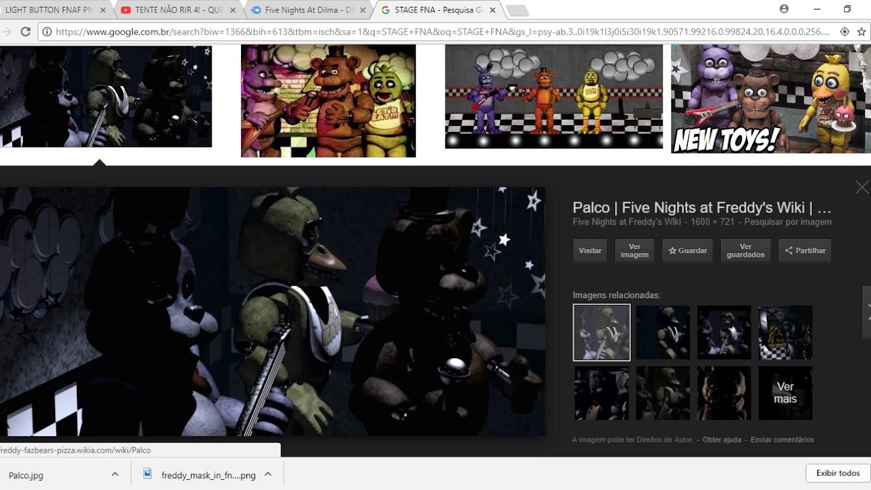Screen dimensions: 871x490
Task: Expand options for freddy_mask png download
Action: pyautogui.click(x=268, y=474)
